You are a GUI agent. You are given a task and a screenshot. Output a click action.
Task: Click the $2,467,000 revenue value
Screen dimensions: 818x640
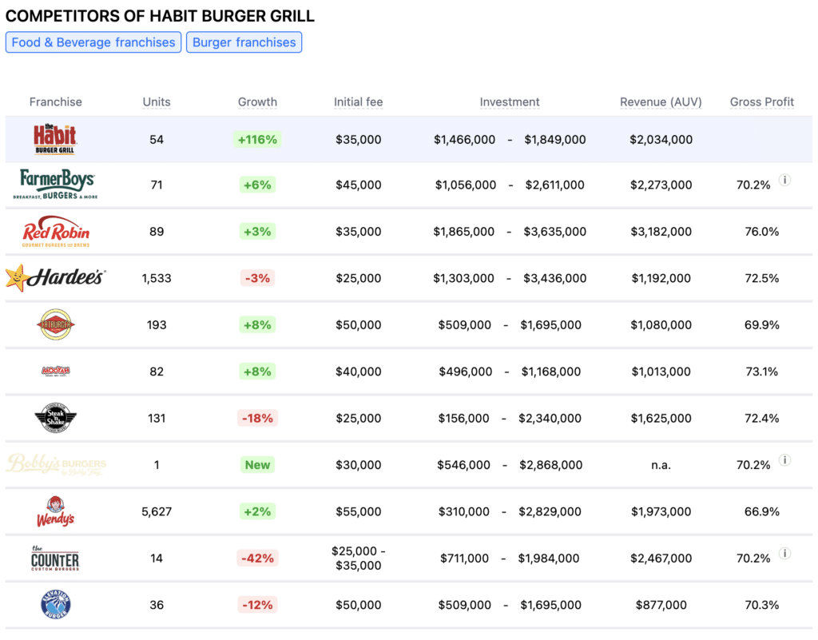[661, 559]
